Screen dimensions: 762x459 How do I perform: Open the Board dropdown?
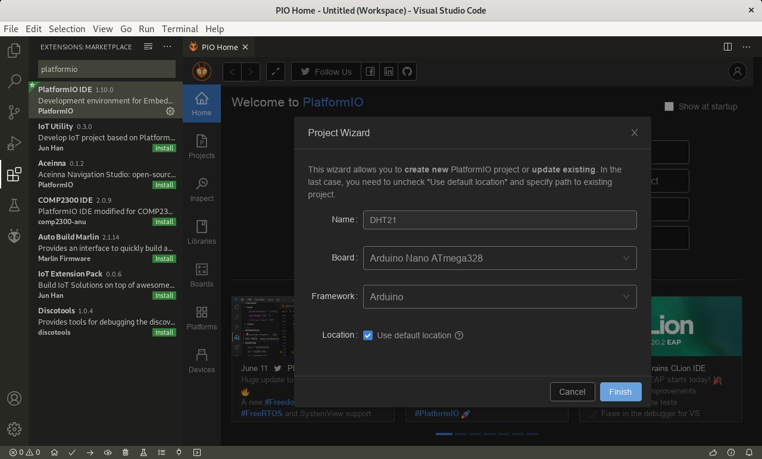500,258
